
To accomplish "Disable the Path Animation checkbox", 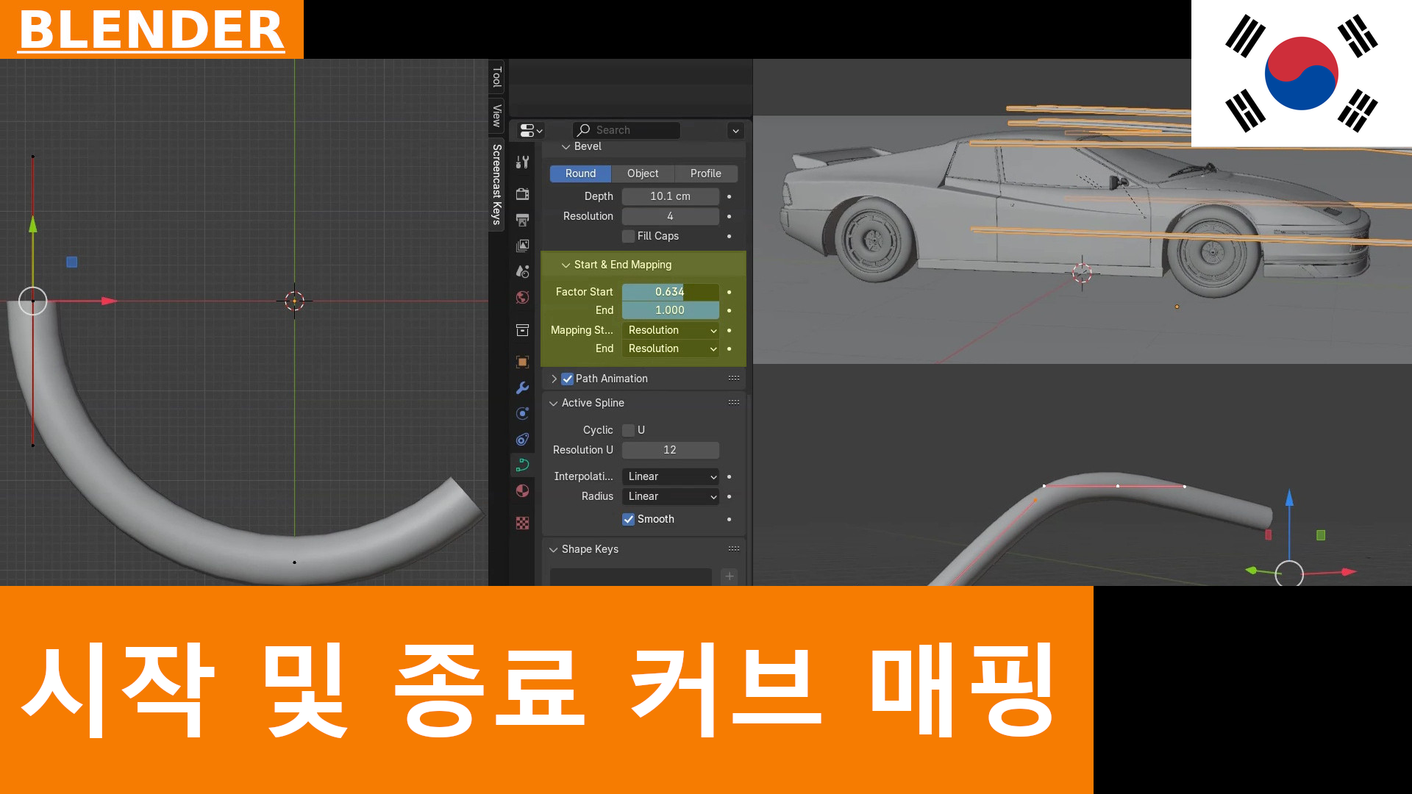I will click(x=568, y=379).
